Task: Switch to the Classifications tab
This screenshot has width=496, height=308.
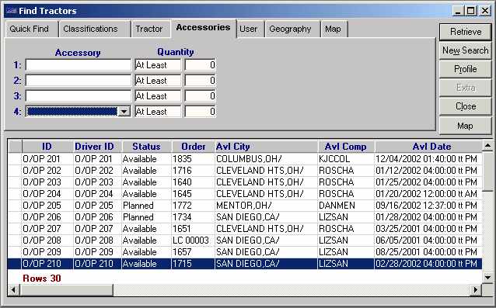Action: (x=95, y=29)
